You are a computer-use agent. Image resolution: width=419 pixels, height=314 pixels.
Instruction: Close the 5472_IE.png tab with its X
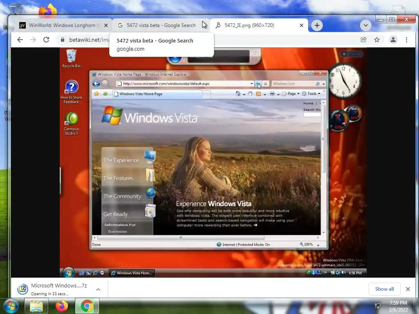tap(302, 25)
